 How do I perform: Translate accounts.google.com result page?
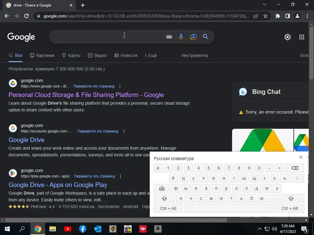click(x=98, y=131)
